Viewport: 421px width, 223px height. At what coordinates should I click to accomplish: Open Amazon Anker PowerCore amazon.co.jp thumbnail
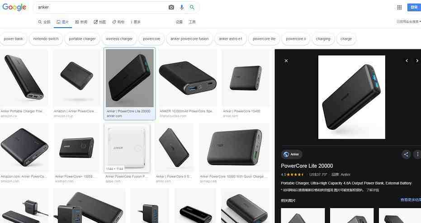76,78
